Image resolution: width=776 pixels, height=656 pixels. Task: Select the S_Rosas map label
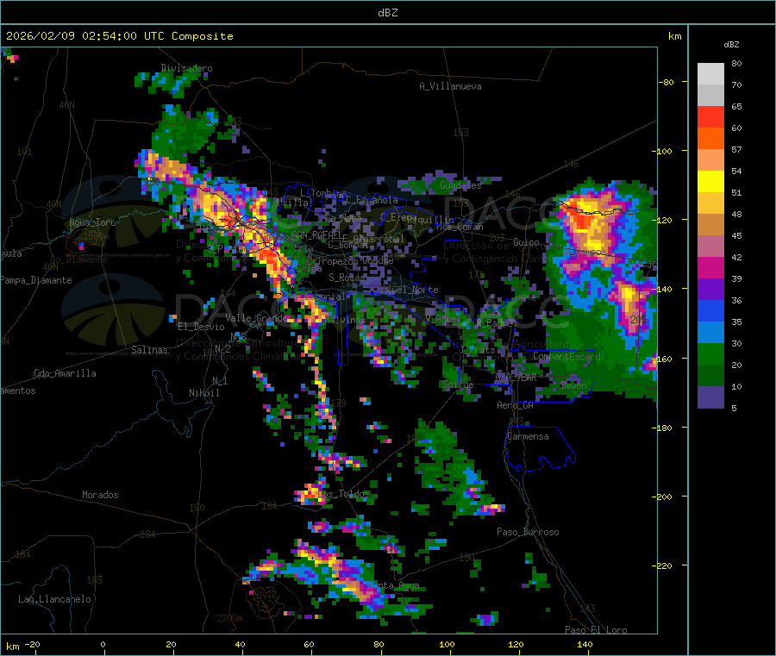click(x=347, y=278)
